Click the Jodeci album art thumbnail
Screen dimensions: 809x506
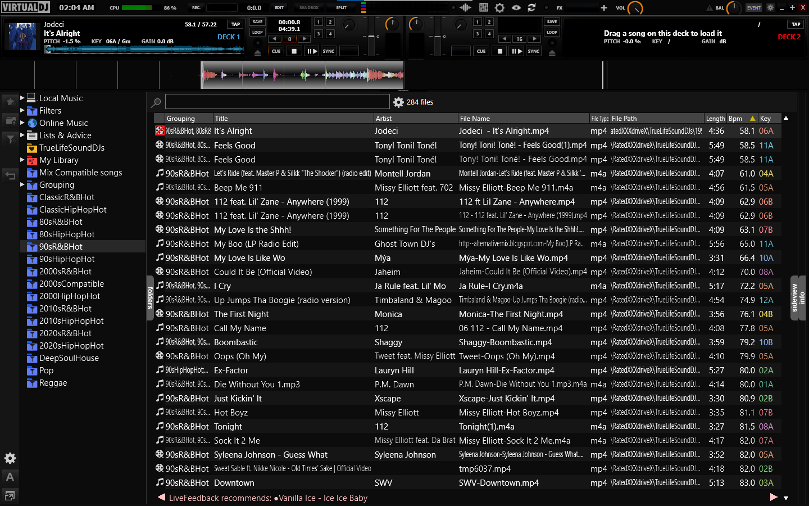point(22,37)
